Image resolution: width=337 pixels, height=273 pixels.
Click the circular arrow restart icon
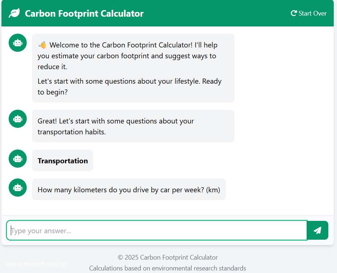(294, 13)
